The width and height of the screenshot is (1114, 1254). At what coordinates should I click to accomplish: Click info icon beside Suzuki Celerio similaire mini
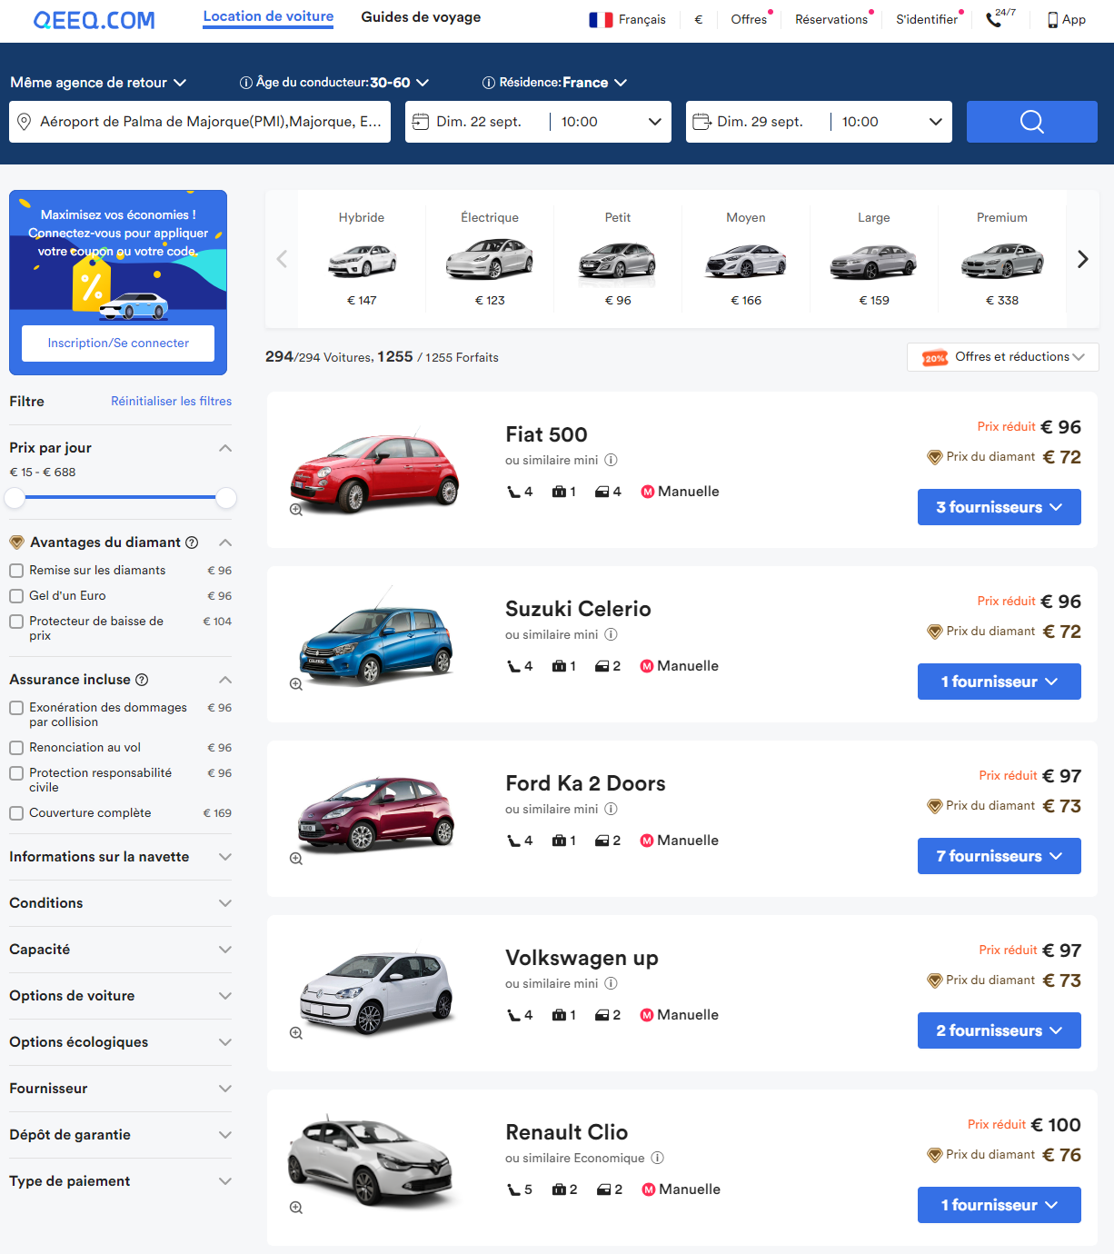(x=611, y=634)
